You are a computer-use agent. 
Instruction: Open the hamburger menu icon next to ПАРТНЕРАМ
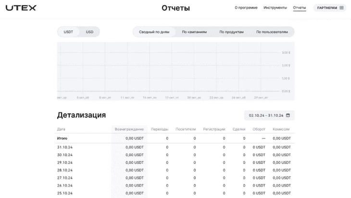[341, 8]
